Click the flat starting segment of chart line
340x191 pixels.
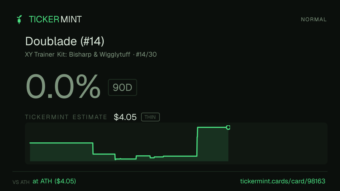(x=61, y=143)
